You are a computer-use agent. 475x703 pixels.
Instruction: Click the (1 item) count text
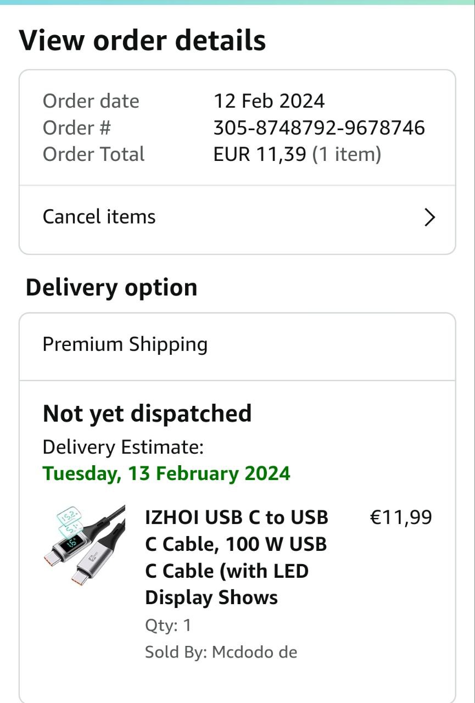(x=347, y=154)
